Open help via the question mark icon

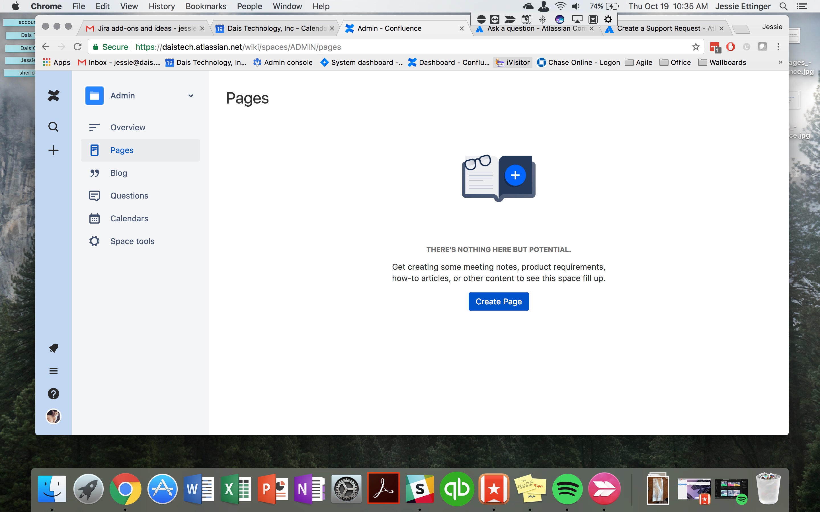54,393
